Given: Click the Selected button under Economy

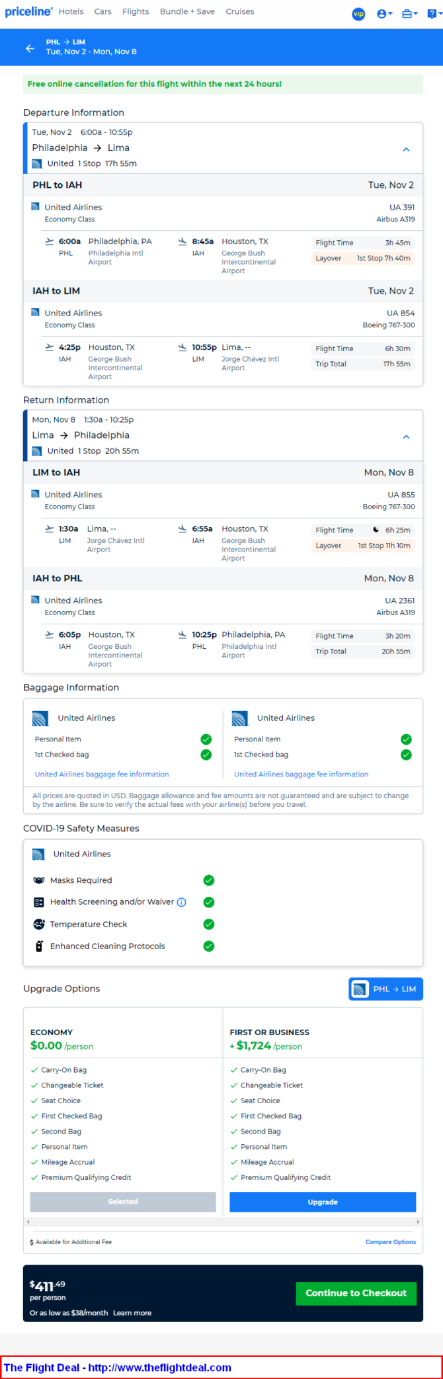Looking at the screenshot, I should coord(123,1202).
